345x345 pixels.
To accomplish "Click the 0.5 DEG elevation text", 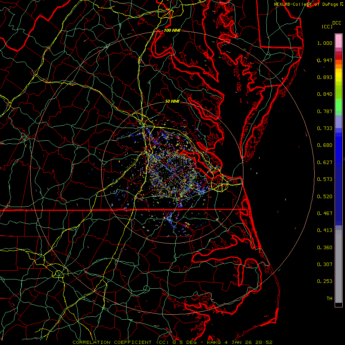I will (x=184, y=342).
